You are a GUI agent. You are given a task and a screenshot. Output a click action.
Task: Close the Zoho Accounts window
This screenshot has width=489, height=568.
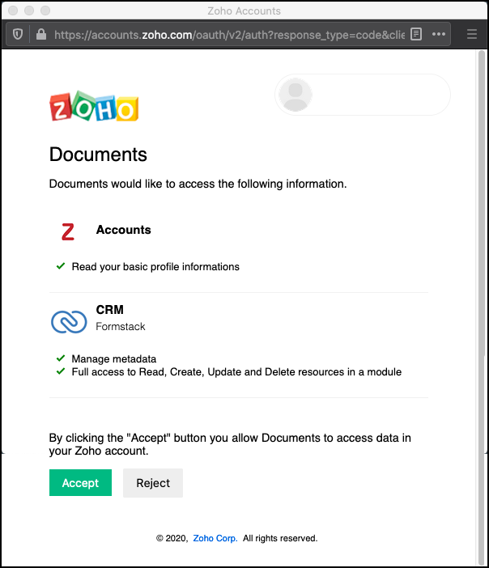pos(12,11)
